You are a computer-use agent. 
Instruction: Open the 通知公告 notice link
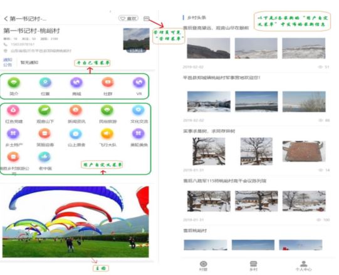tap(8, 62)
